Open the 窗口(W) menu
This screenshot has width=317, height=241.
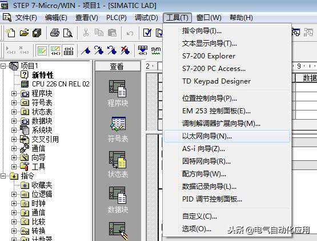click(x=208, y=18)
